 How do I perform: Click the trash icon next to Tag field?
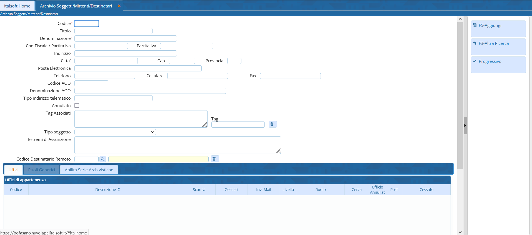tap(272, 124)
